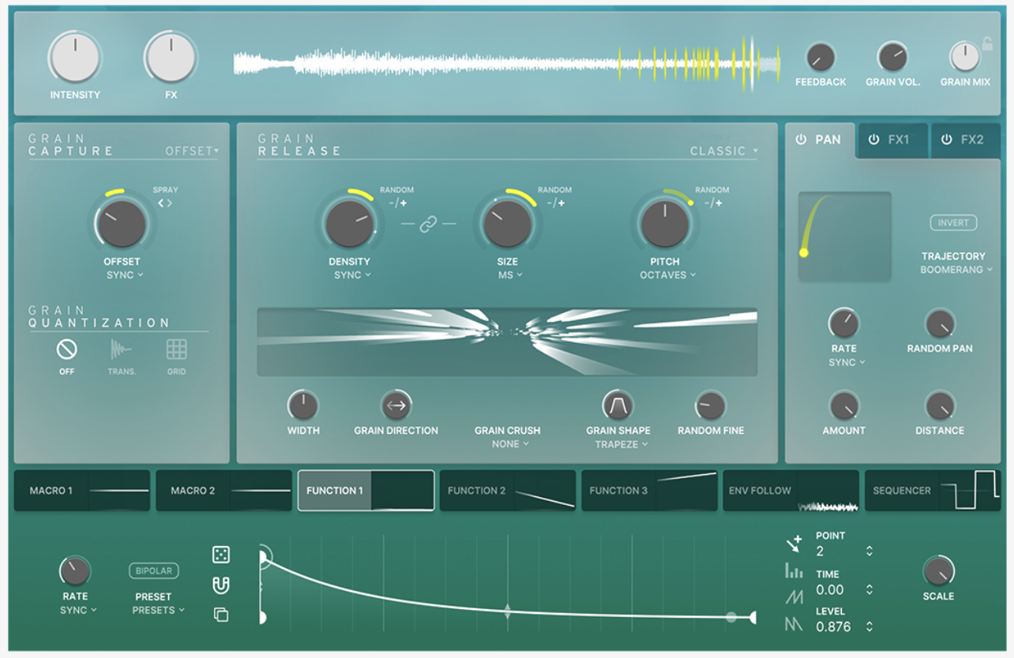Set grain quantization to Off icon
1014x658 pixels.
pos(66,348)
